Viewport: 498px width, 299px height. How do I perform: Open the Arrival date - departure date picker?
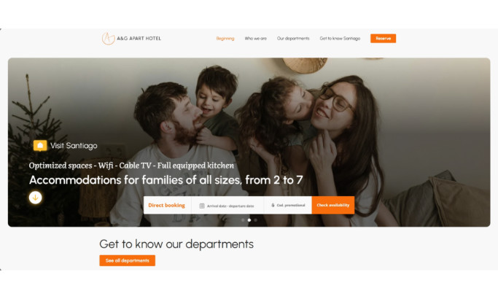point(227,206)
